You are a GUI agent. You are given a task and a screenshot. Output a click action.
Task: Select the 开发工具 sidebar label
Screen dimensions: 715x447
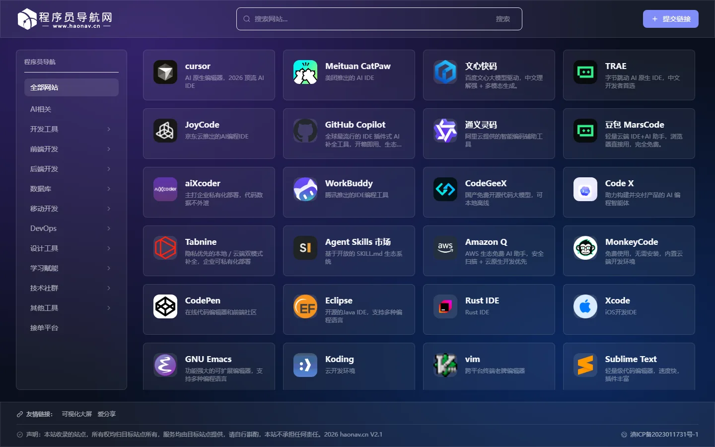(44, 129)
